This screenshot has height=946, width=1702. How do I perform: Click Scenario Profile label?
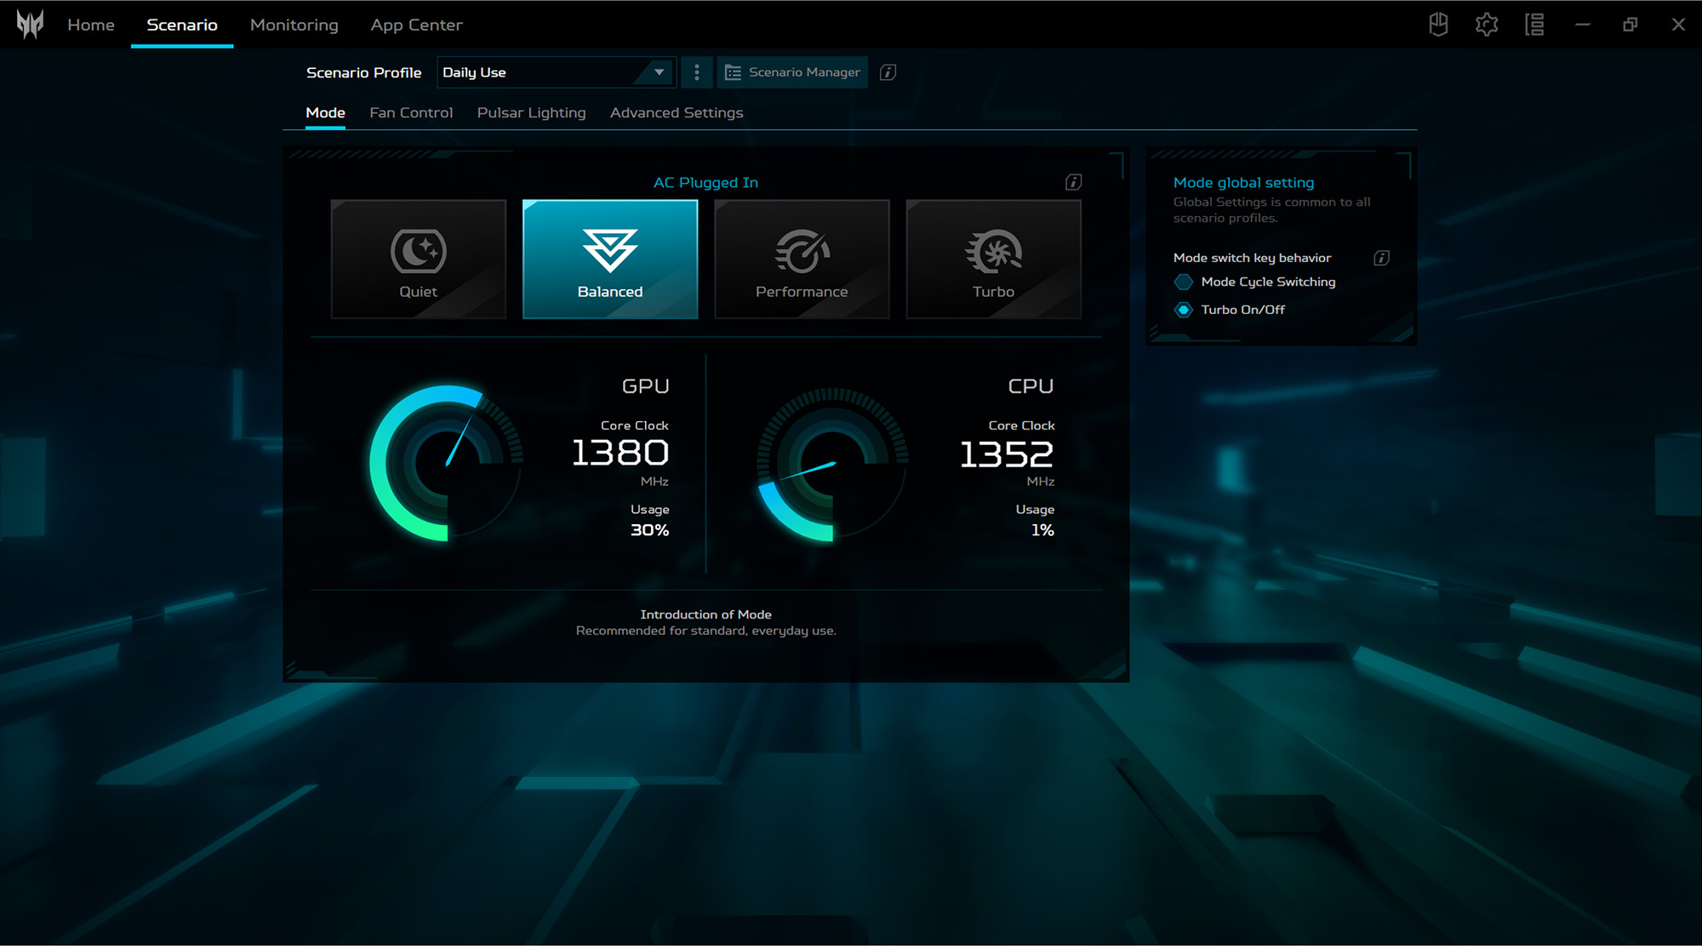click(x=363, y=72)
